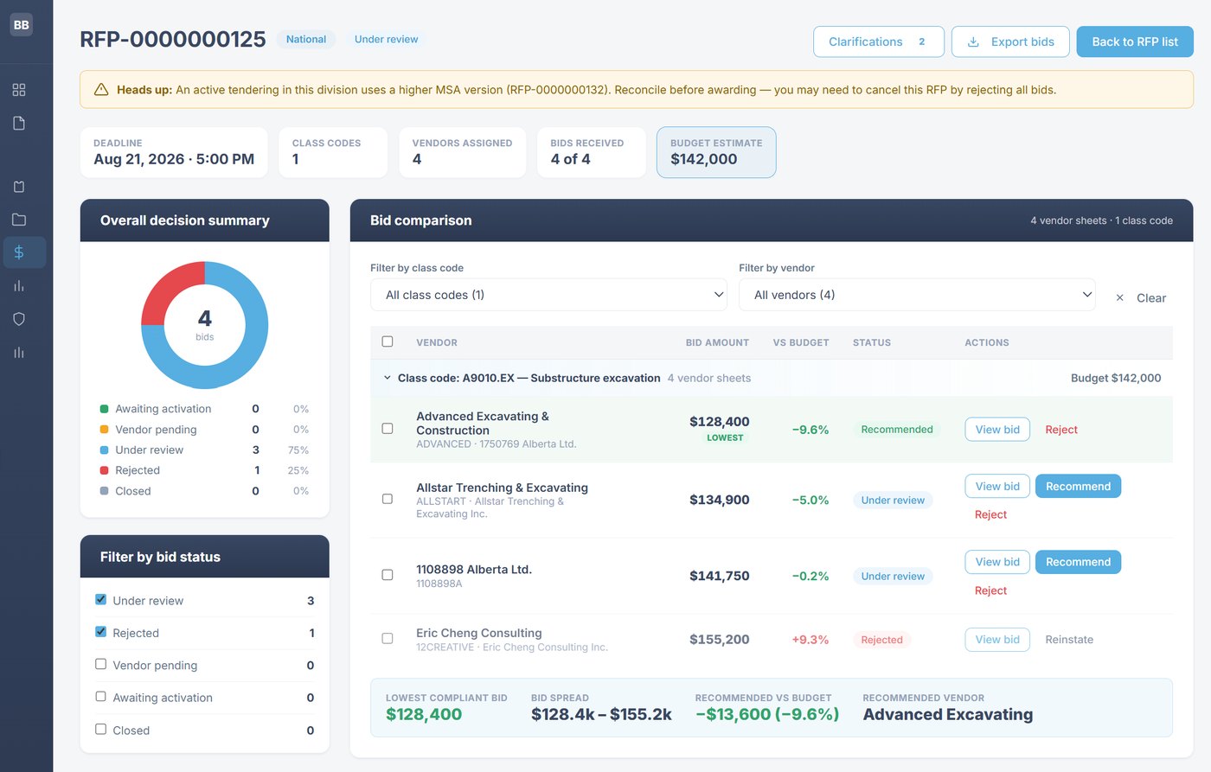Open the folder icon in the sidebar

point(19,220)
